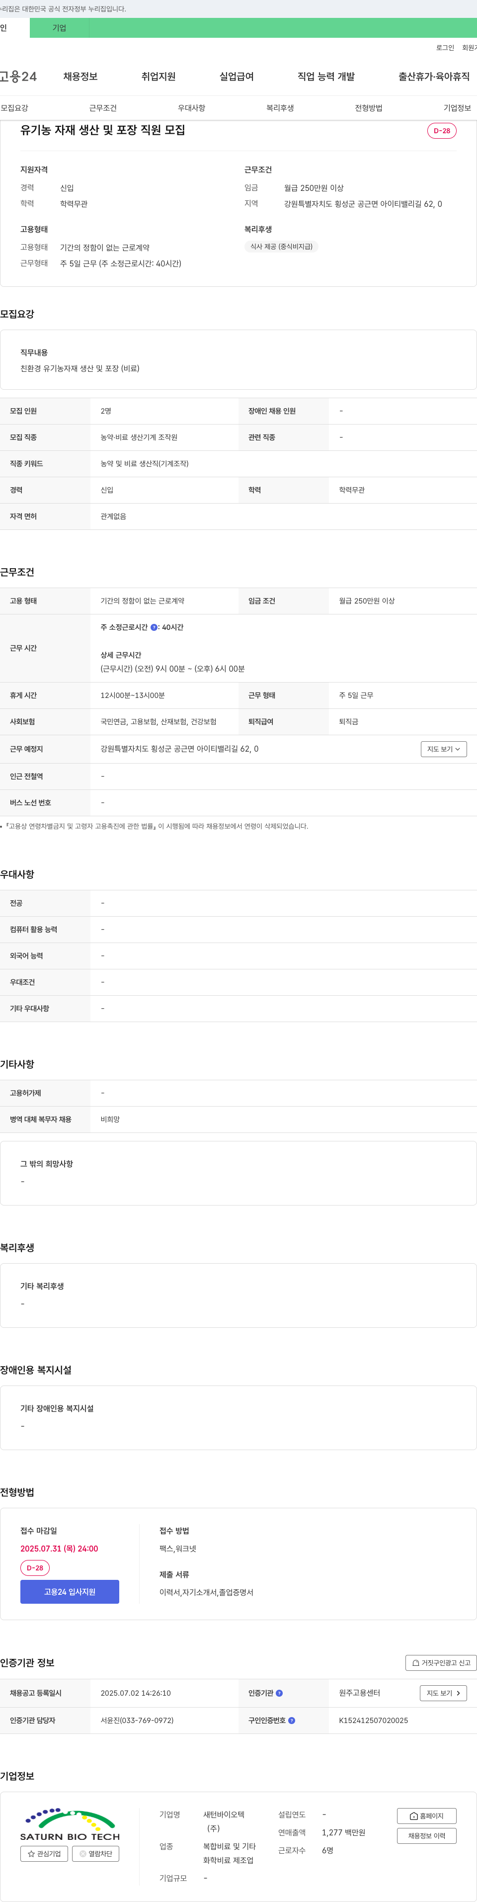Click 팩스,워크넷 submission method text
Viewport: 477px width, 1902px height.
click(178, 1549)
